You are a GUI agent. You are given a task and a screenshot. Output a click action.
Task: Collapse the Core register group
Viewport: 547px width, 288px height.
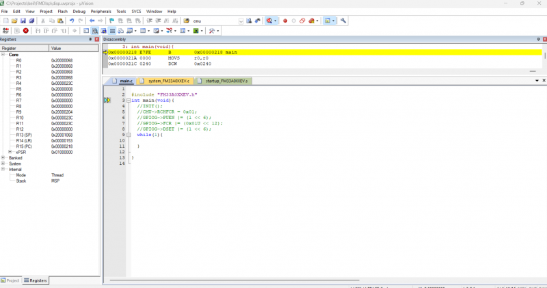tap(3, 55)
